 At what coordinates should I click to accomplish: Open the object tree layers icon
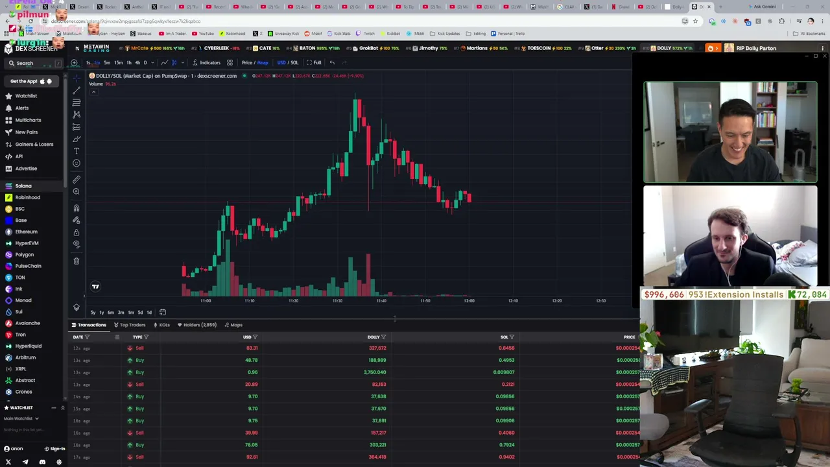77,307
